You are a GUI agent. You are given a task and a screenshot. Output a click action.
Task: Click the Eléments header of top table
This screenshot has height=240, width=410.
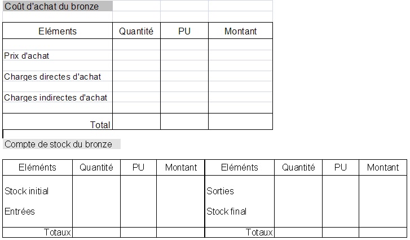[x=57, y=31]
